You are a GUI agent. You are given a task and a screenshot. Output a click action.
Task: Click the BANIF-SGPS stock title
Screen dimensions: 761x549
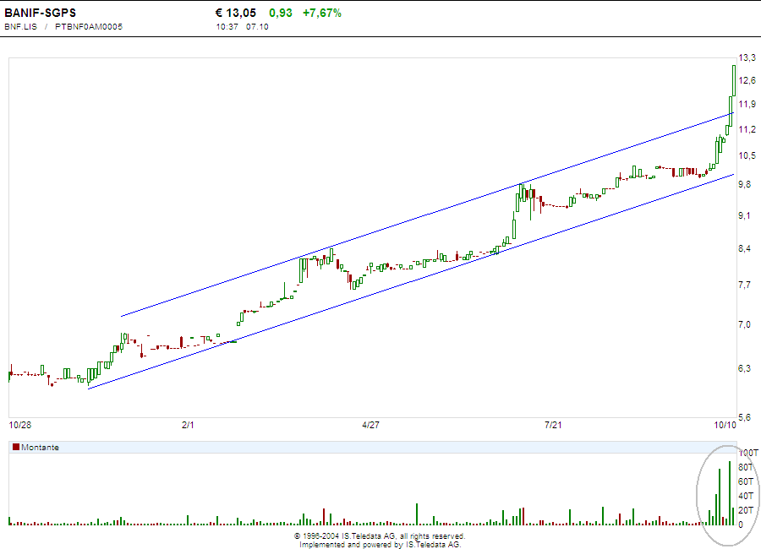[x=41, y=14]
